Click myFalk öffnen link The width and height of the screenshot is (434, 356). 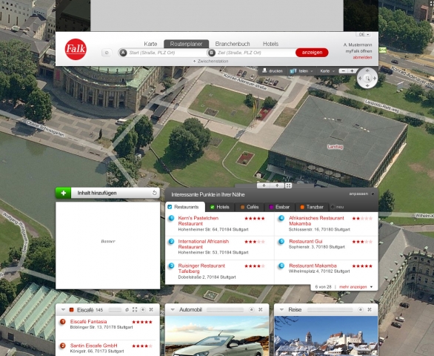pos(358,51)
